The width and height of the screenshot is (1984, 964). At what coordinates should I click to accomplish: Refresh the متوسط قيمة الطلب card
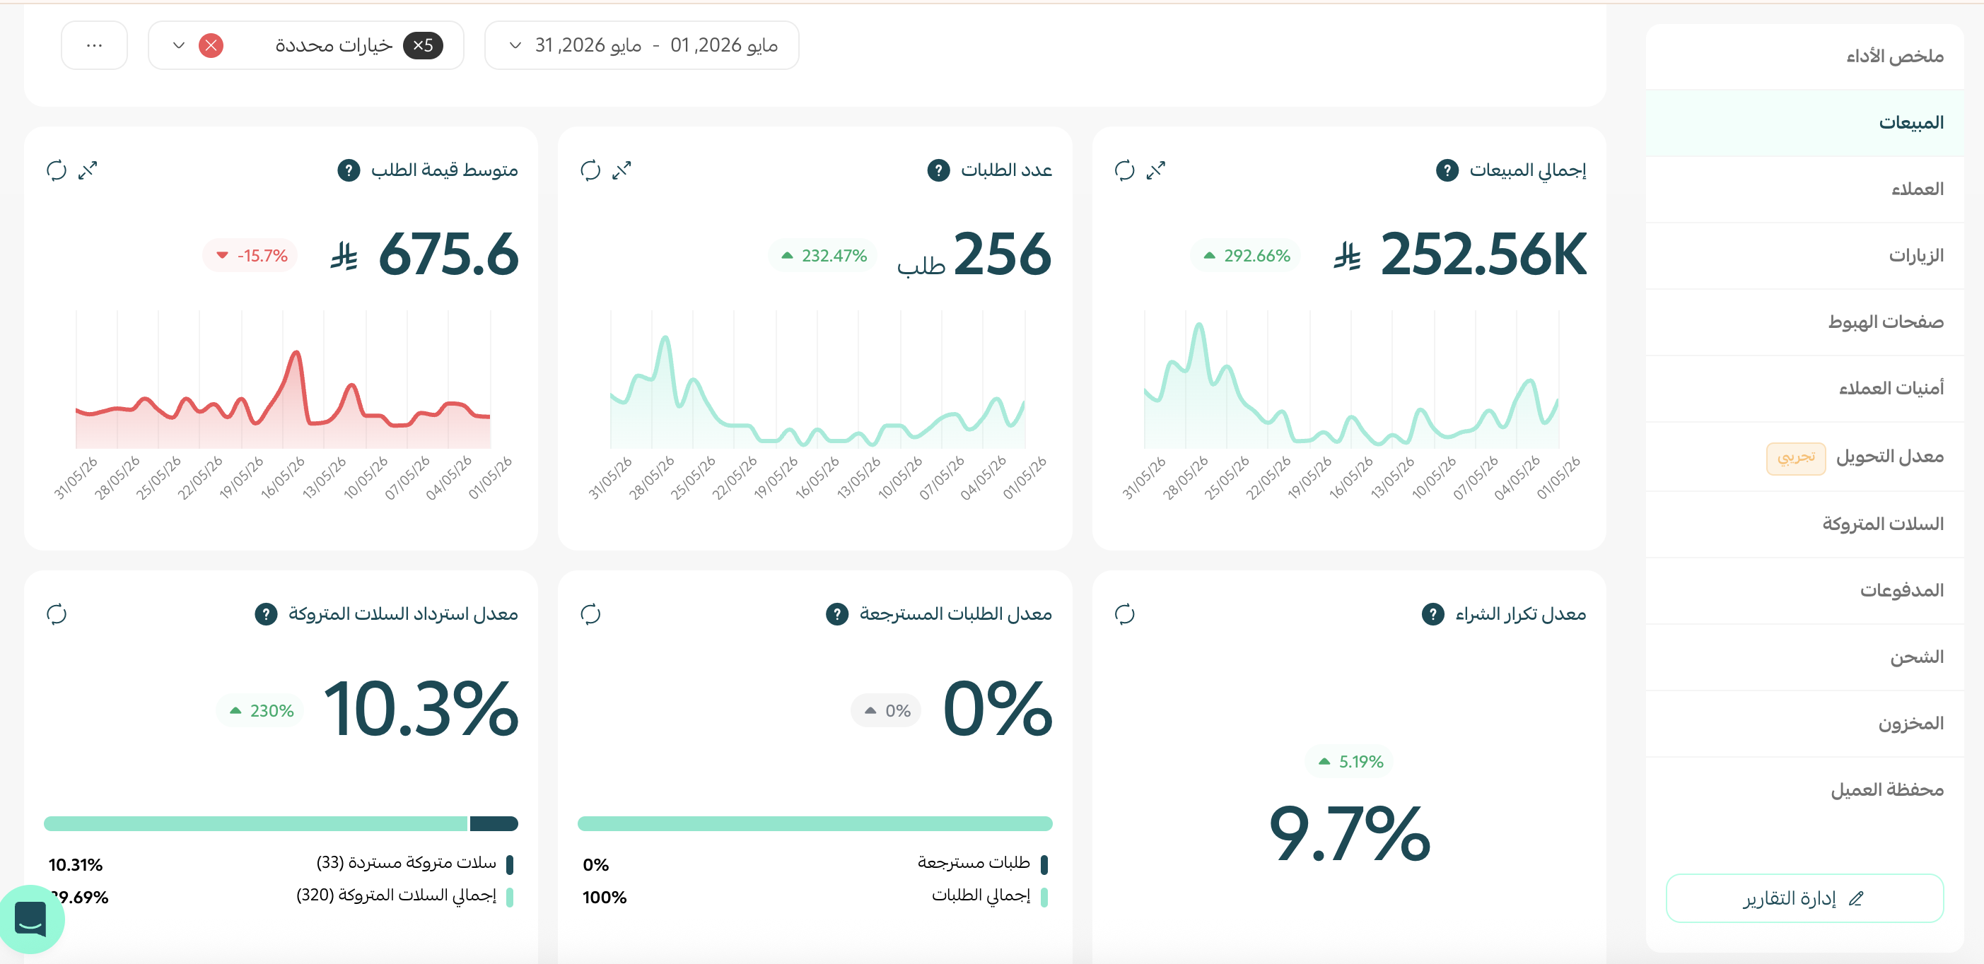(57, 170)
